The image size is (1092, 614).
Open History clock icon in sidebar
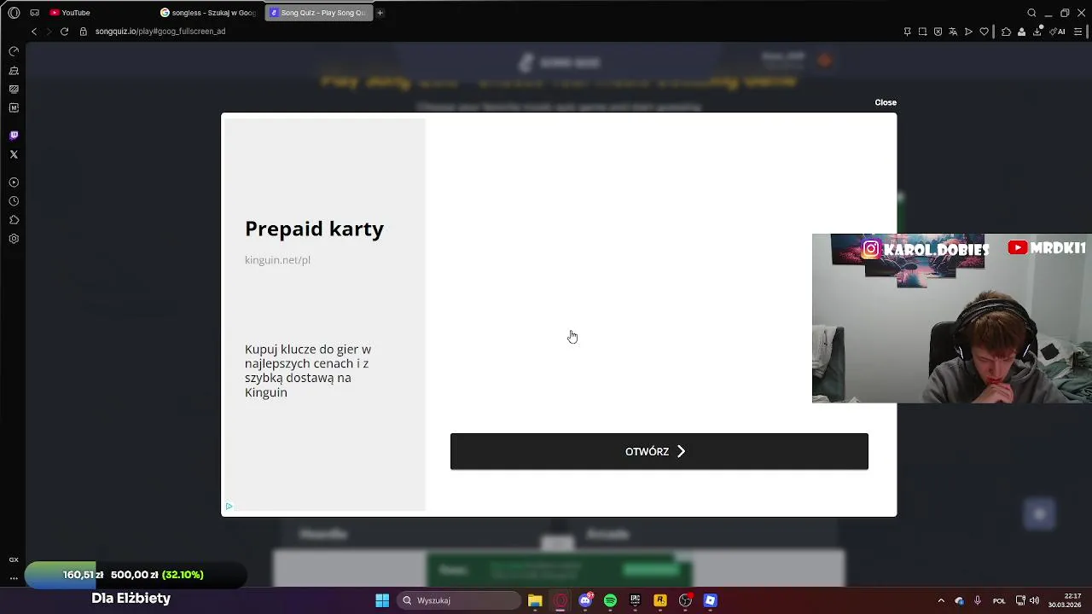[14, 201]
